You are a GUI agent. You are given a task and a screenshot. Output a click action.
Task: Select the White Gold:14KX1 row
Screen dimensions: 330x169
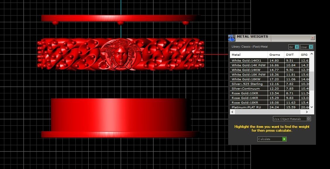coord(270,60)
